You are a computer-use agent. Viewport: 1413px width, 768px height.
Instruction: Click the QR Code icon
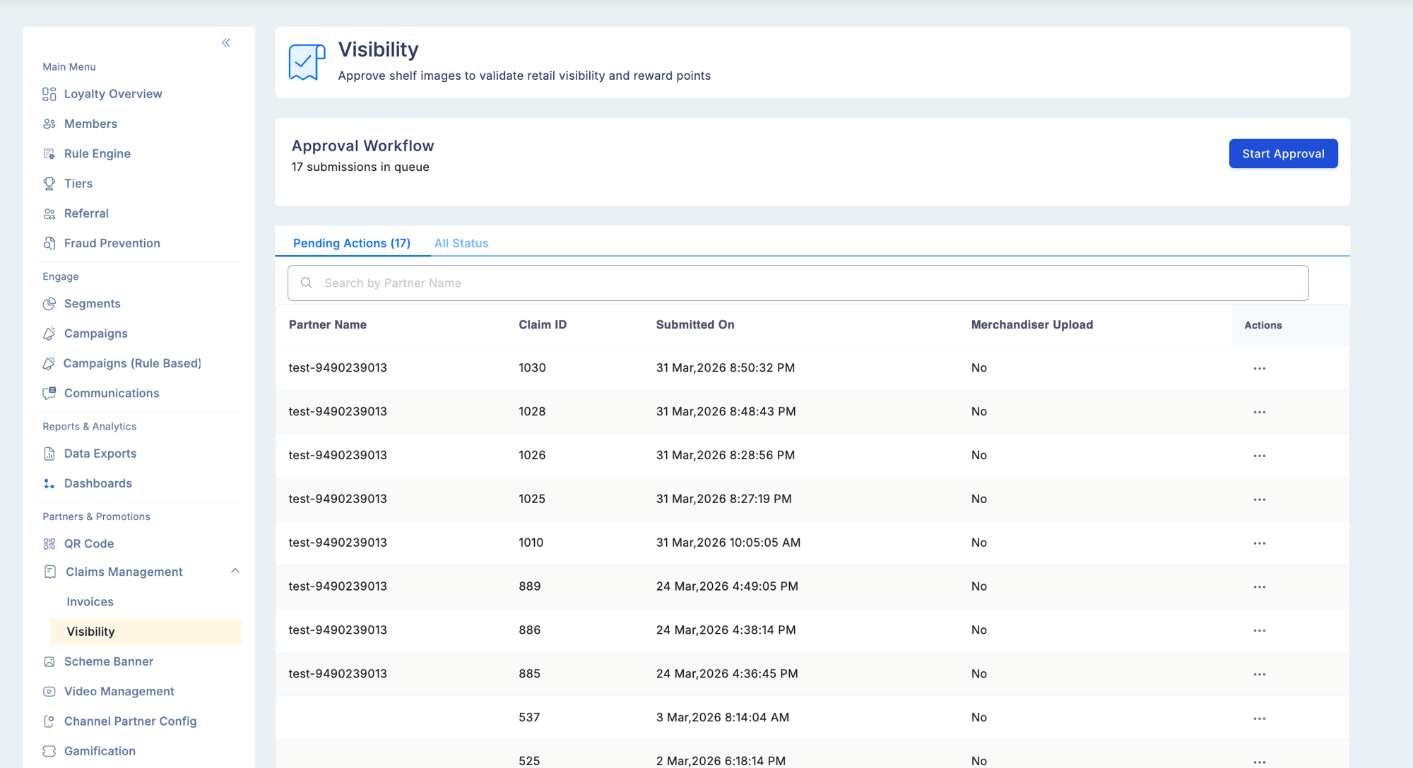[49, 543]
